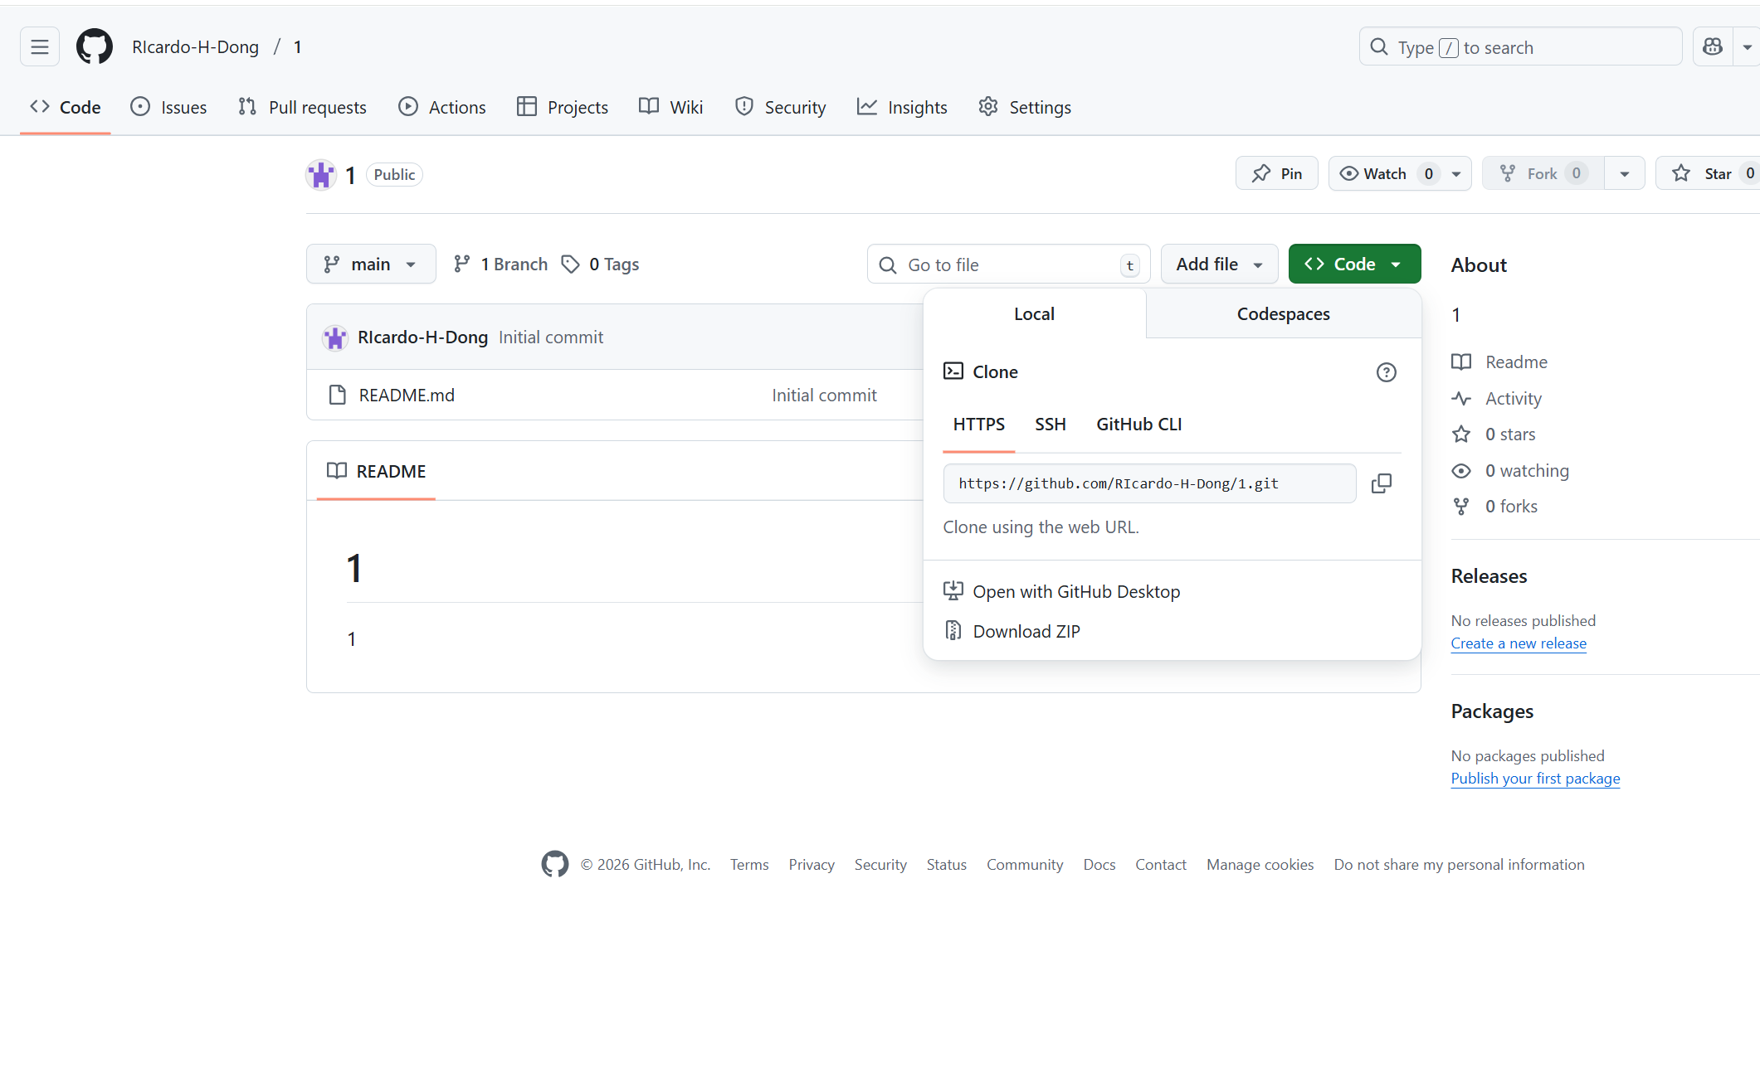Open the hamburger navigation menu

tap(39, 47)
